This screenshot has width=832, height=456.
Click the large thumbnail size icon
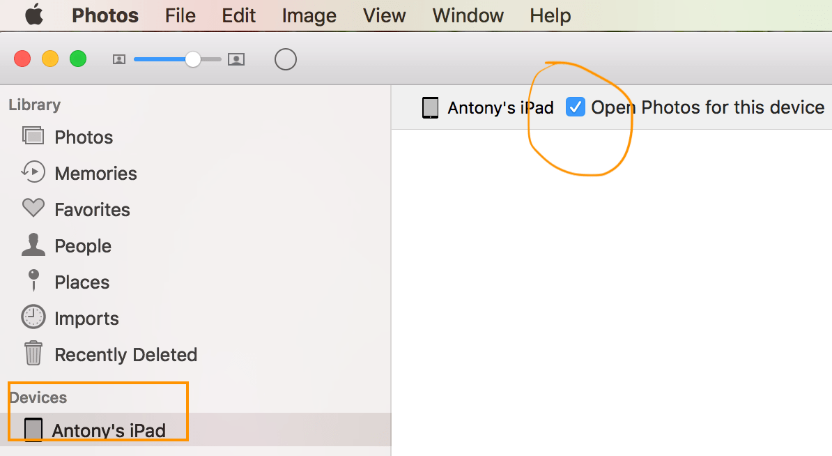236,59
